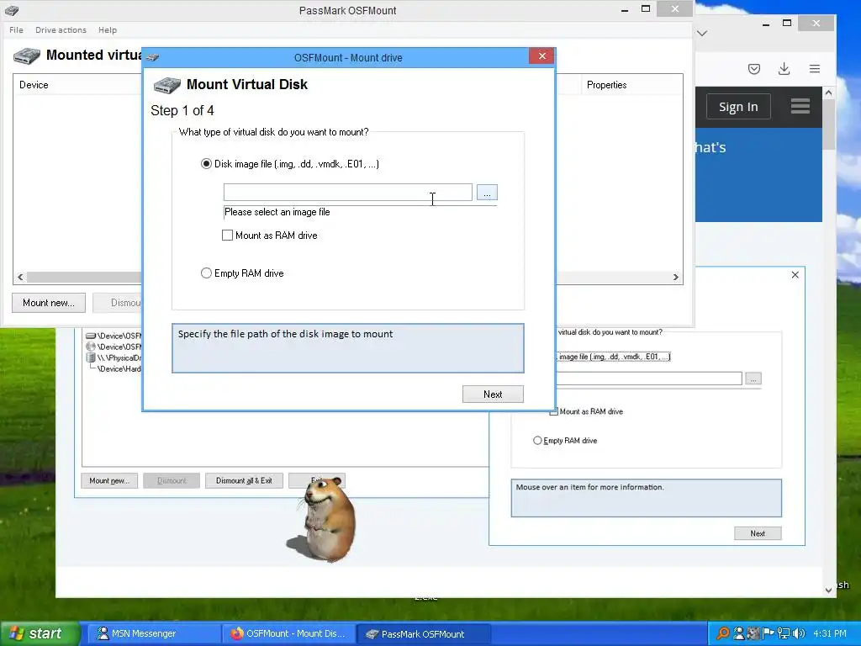The width and height of the screenshot is (861, 646).
Task: Click the Dismount all & Exit button in the webpage screenshot
Action: [x=244, y=480]
